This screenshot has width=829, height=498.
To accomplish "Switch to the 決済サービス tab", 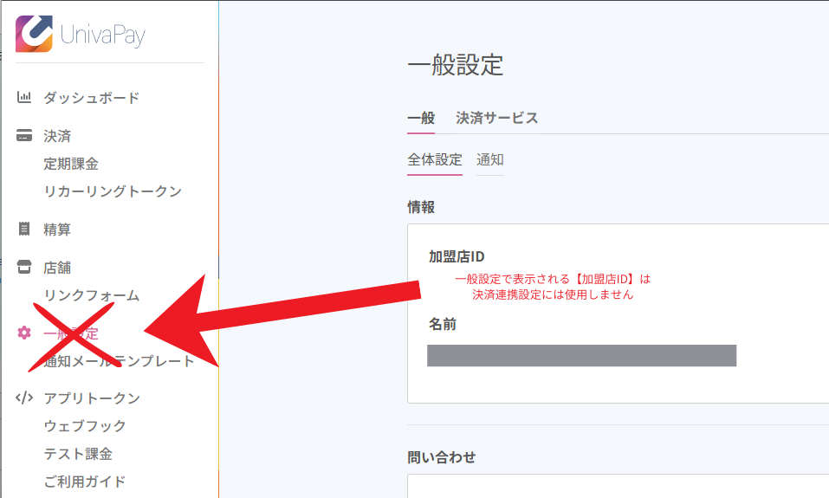I will (497, 119).
